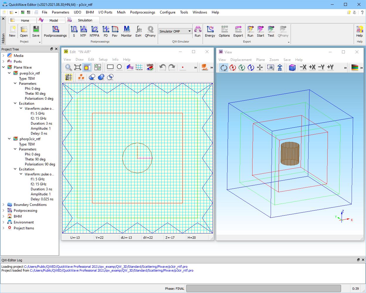The width and height of the screenshot is (366, 293).
Task: Select the S-parameters postprocessing icon
Action: coord(74,31)
